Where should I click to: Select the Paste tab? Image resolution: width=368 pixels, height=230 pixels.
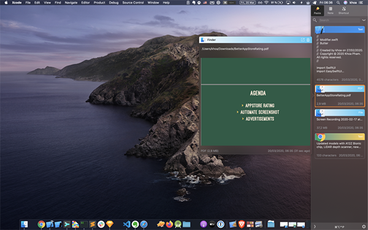317,10
